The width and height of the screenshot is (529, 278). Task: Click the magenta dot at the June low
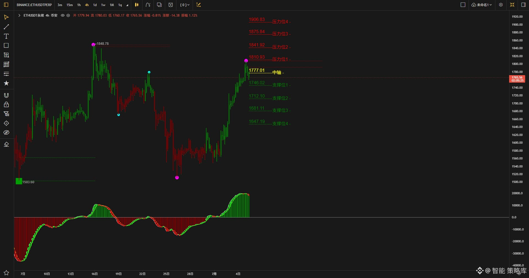point(177,178)
